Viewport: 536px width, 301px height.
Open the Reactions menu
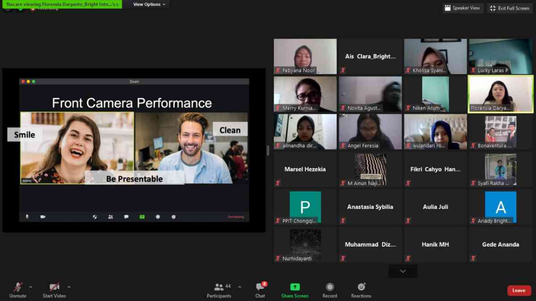click(x=361, y=287)
